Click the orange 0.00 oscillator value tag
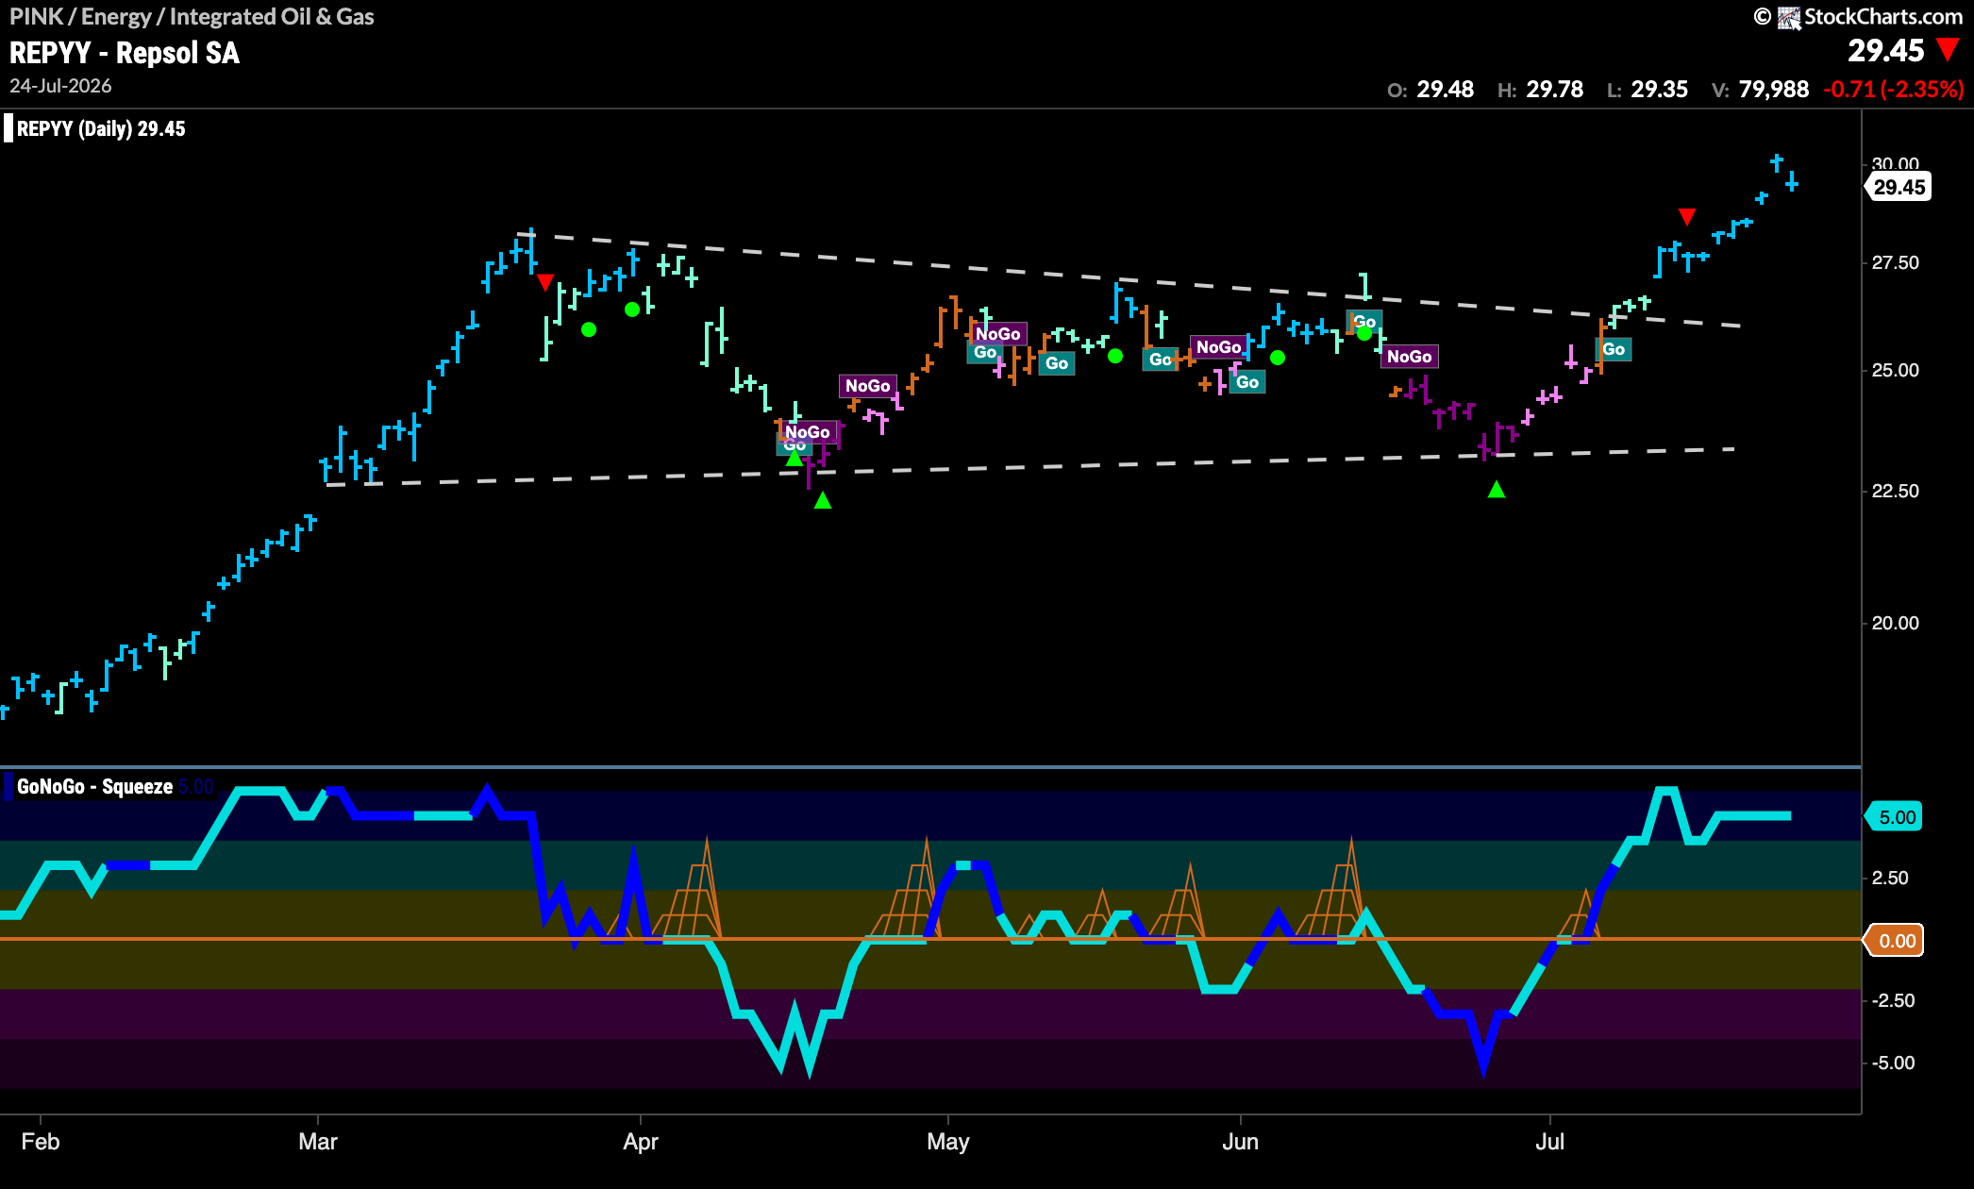 click(x=1895, y=941)
